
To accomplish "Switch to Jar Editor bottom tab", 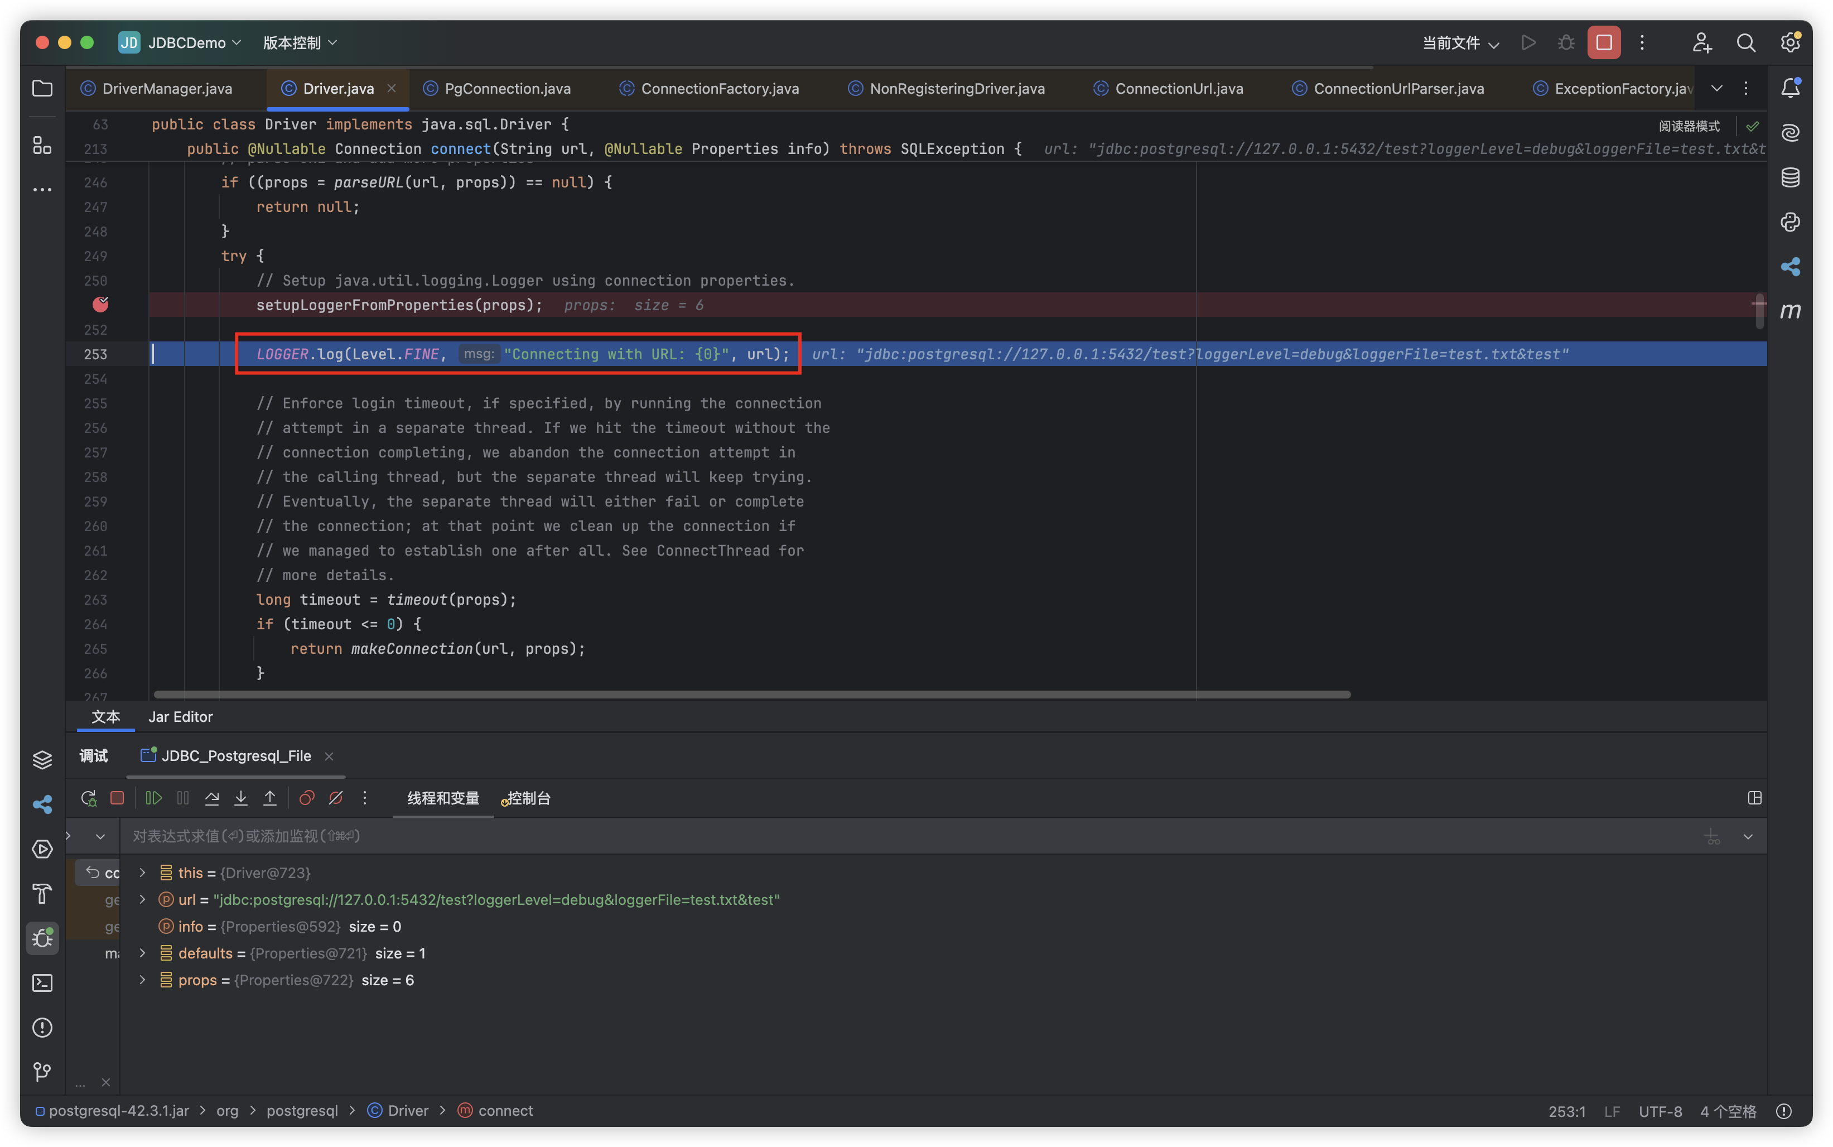I will coord(181,717).
